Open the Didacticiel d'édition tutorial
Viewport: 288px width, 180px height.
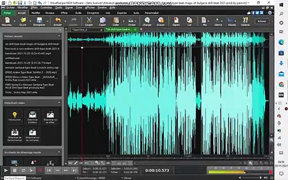(x=32, y=117)
